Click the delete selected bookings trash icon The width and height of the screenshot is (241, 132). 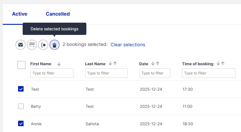(55, 45)
